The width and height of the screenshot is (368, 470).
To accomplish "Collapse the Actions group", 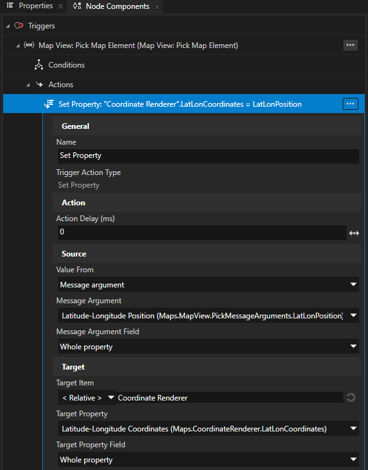I will click(x=28, y=85).
